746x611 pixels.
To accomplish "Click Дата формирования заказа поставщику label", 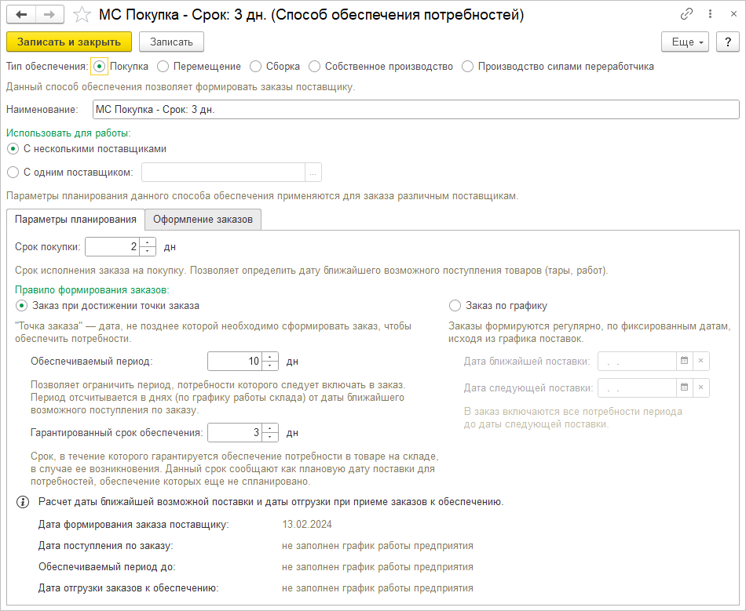I will pyautogui.click(x=133, y=525).
